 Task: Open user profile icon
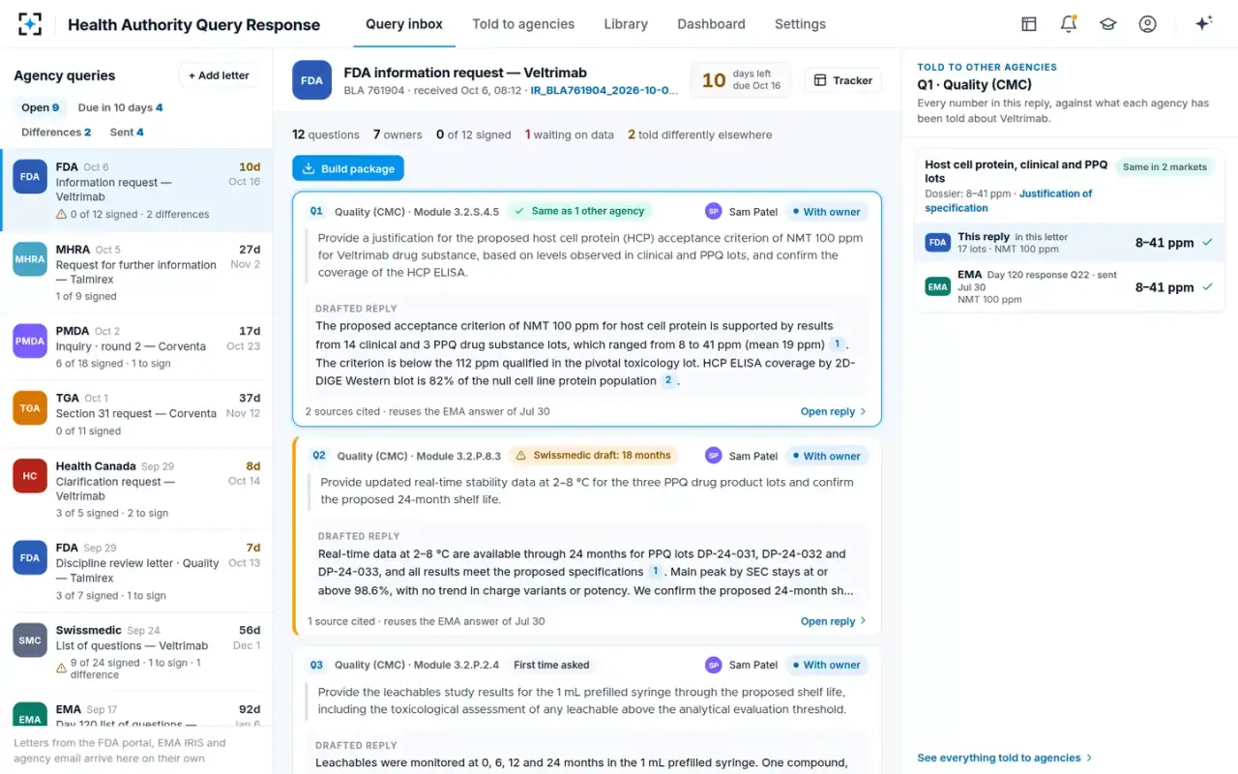point(1148,24)
